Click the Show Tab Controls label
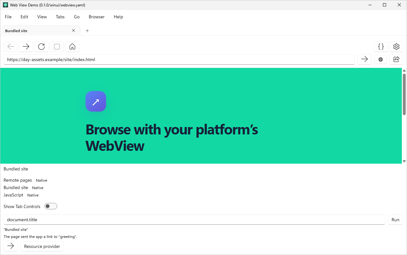407x255 pixels. tap(22, 206)
